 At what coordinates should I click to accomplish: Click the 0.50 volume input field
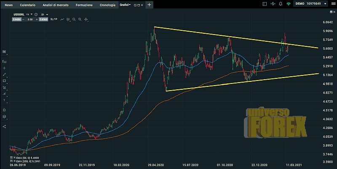pyautogui.click(x=30, y=19)
